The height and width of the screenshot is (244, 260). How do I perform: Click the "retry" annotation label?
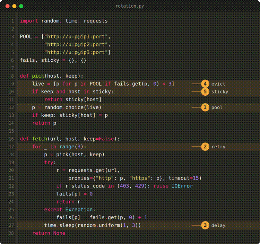(x=218, y=147)
